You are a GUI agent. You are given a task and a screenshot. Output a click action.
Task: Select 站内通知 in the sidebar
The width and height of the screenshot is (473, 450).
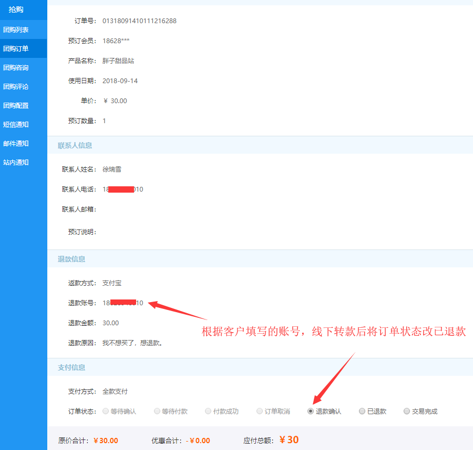16,162
